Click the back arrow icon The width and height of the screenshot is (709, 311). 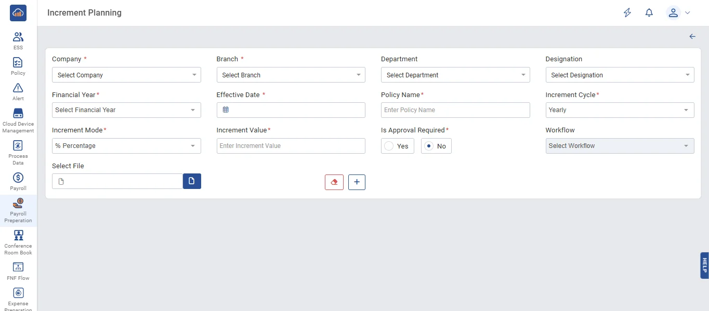click(692, 36)
